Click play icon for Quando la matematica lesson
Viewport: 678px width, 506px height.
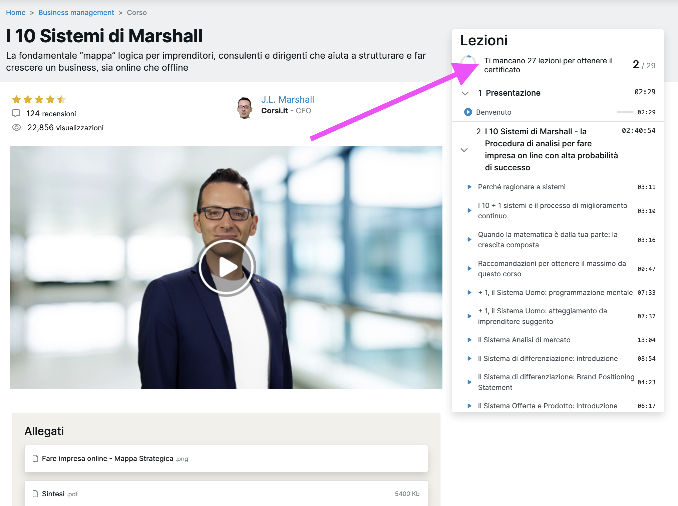pos(469,240)
